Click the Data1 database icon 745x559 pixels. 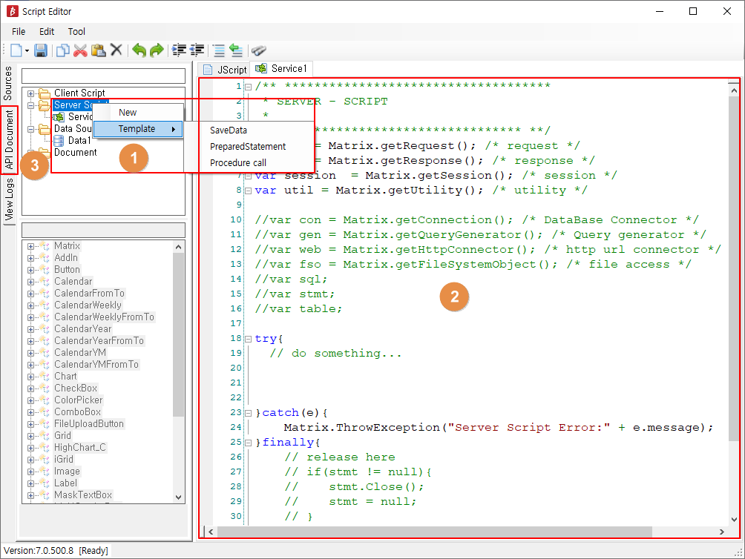(x=59, y=140)
